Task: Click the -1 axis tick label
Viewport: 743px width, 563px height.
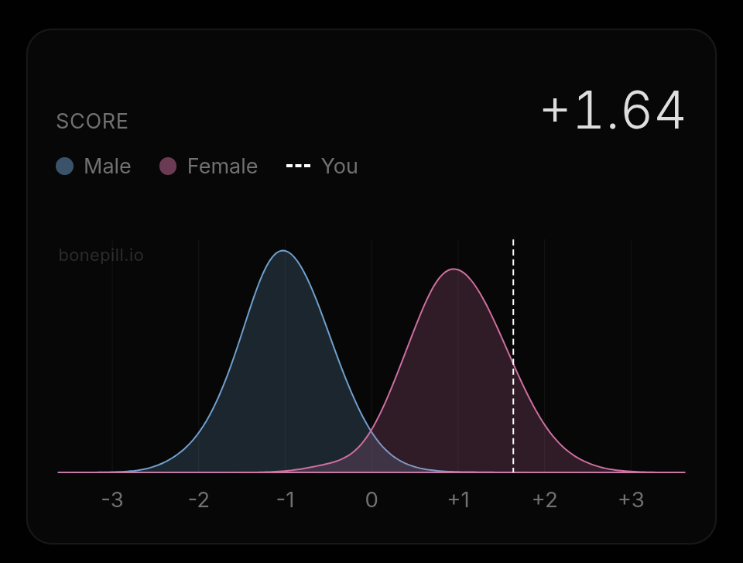Action: [286, 500]
